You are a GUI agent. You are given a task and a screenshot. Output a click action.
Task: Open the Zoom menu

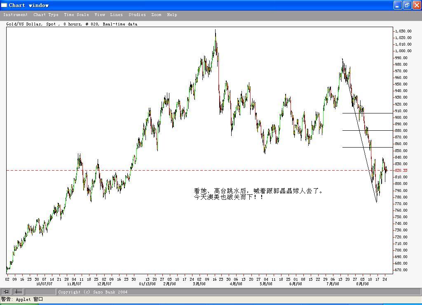(156, 15)
